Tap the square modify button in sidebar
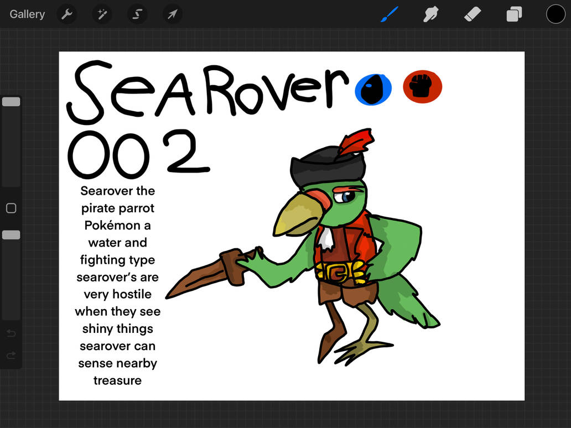The image size is (571, 428). pyautogui.click(x=11, y=208)
